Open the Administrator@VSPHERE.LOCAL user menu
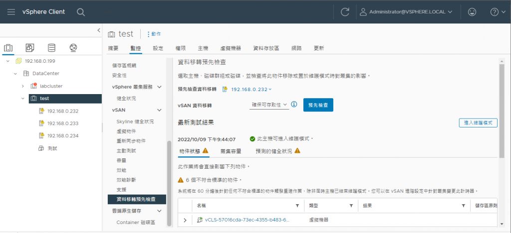This screenshot has width=511, height=233. [406, 12]
